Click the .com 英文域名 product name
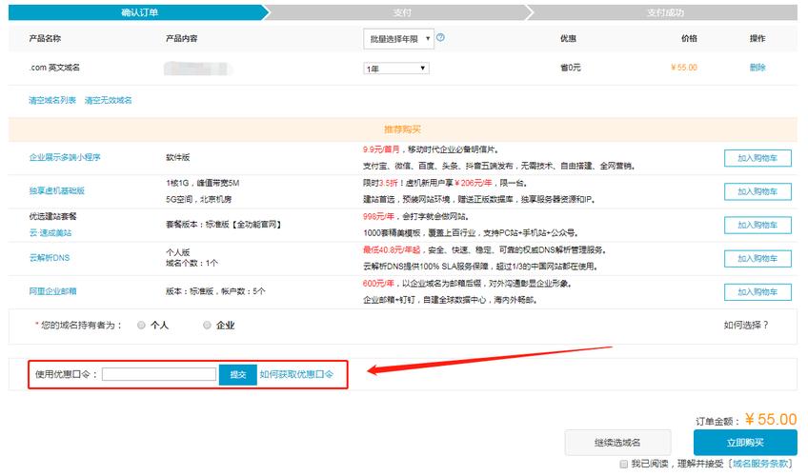The height and width of the screenshot is (476, 808). tap(54, 68)
